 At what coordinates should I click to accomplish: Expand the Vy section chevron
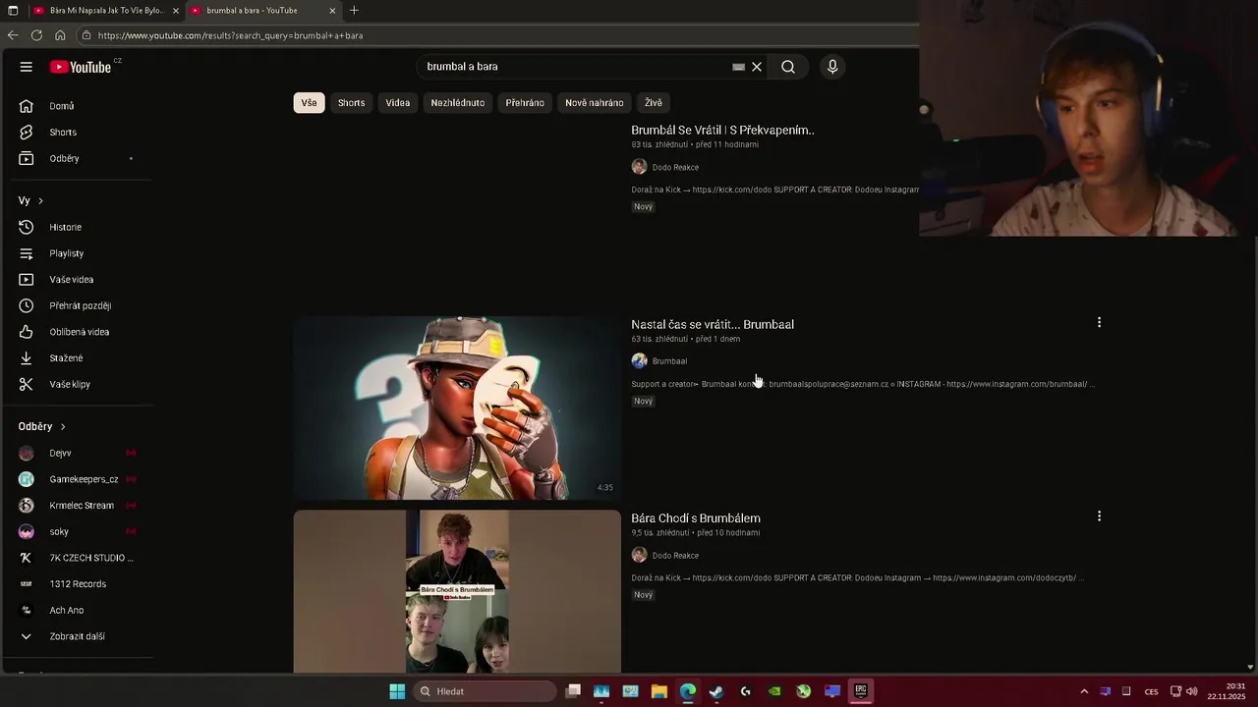click(40, 201)
